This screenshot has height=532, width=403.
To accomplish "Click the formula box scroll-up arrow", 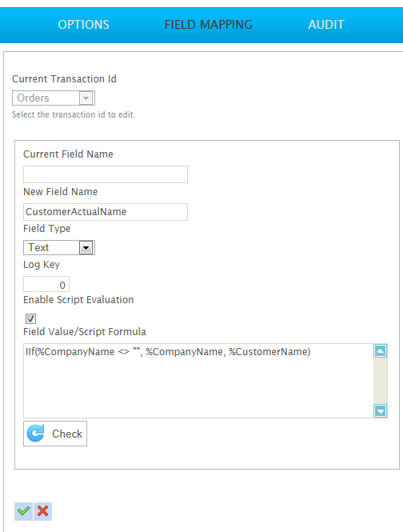I will pos(381,351).
